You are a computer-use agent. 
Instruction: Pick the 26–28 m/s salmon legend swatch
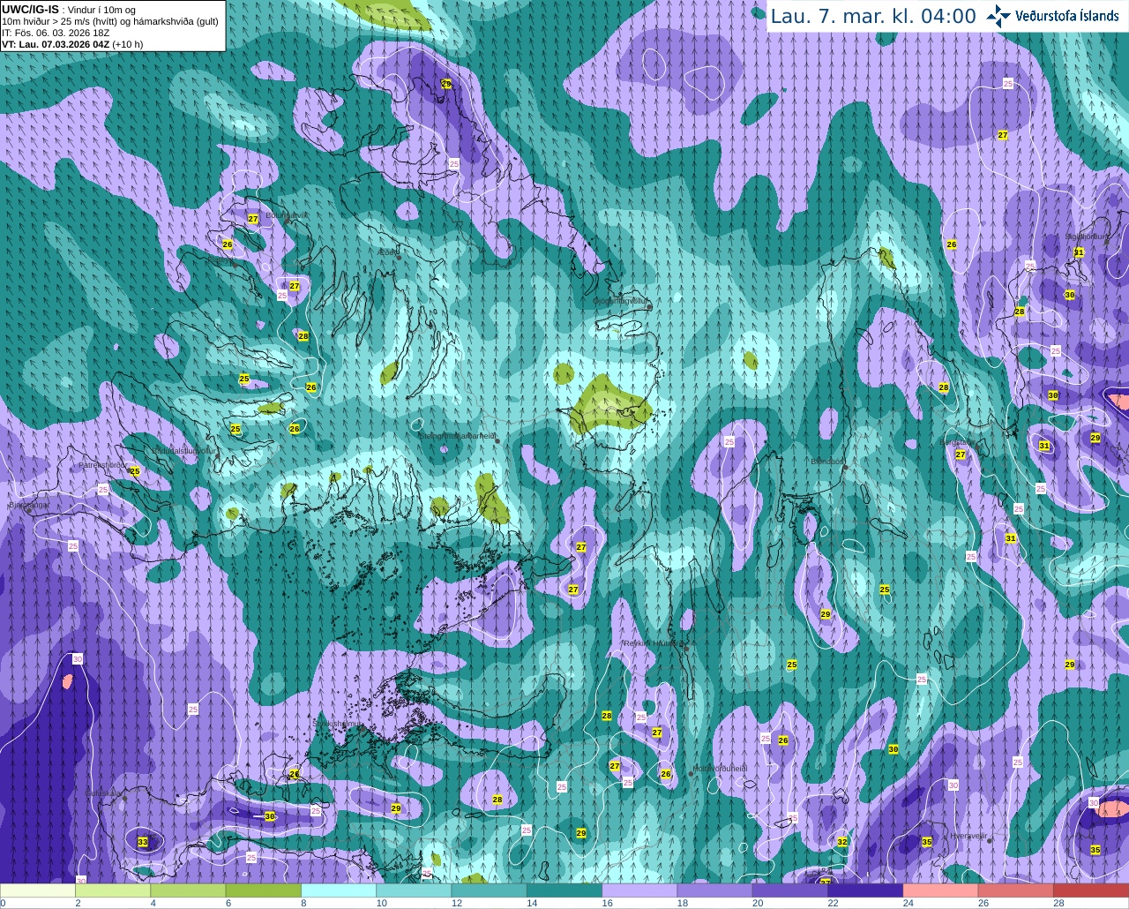1016,890
